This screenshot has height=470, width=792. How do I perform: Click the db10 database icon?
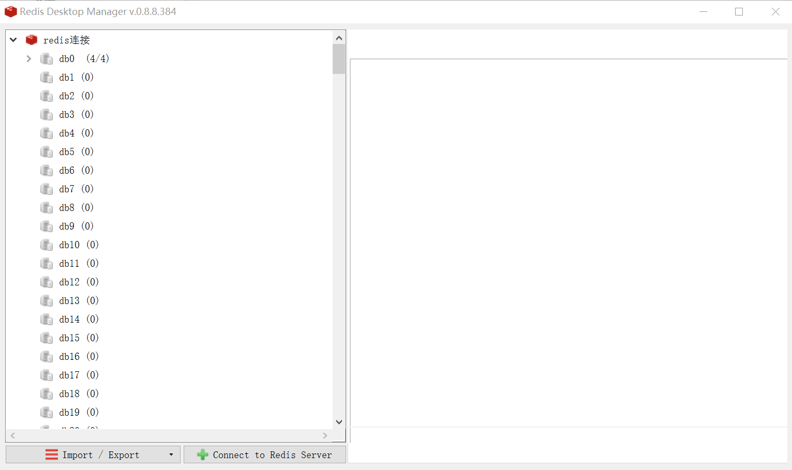point(47,245)
